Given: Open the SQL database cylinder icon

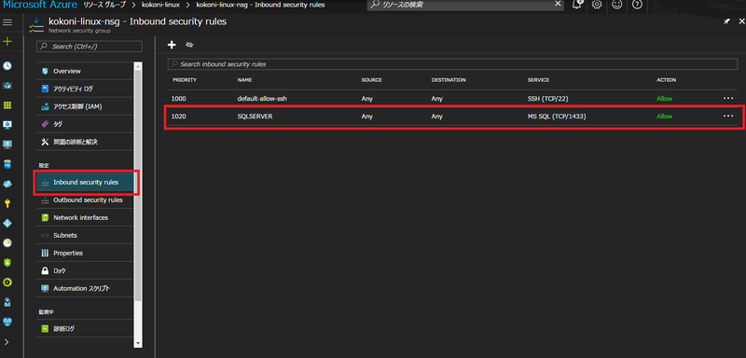Looking at the screenshot, I should point(7,164).
